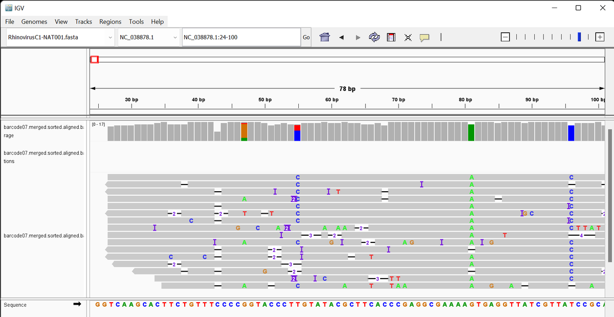Click the Sequence track strand arrow
Image resolution: width=614 pixels, height=317 pixels.
click(x=77, y=304)
